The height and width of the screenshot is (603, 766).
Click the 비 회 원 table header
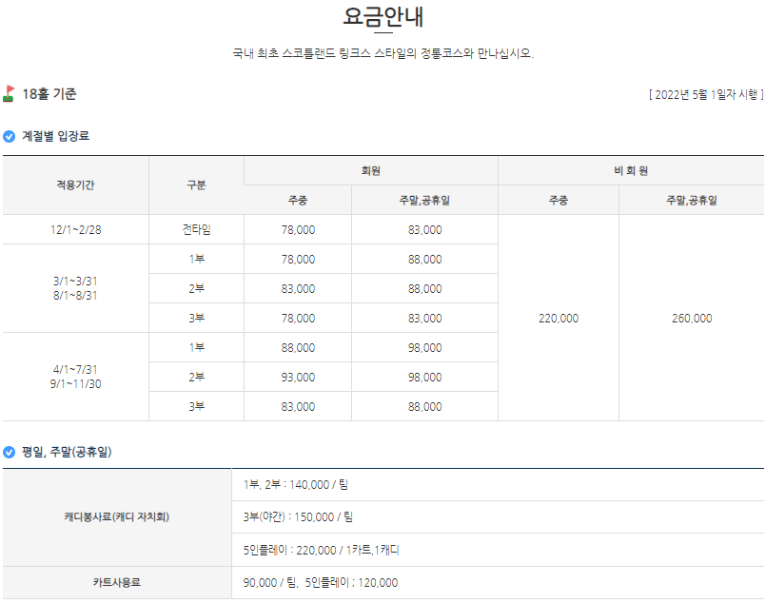point(630,171)
